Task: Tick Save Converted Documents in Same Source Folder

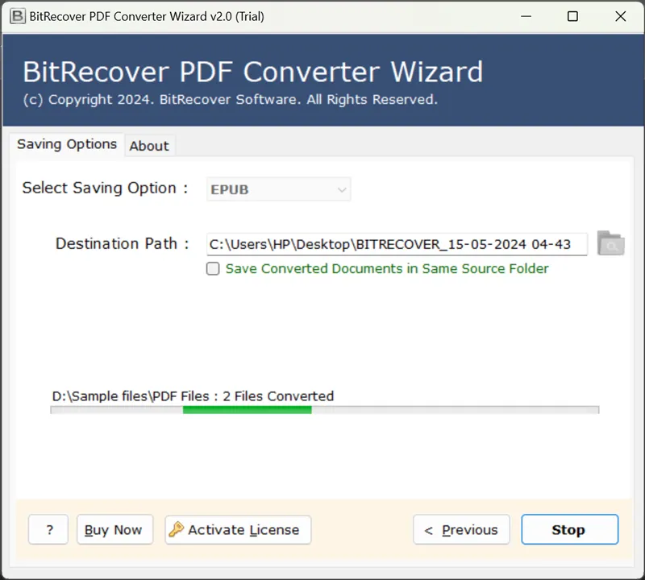Action: click(x=213, y=269)
